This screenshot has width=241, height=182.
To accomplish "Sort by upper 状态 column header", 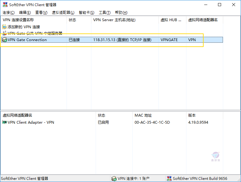I will tap(79, 20).
